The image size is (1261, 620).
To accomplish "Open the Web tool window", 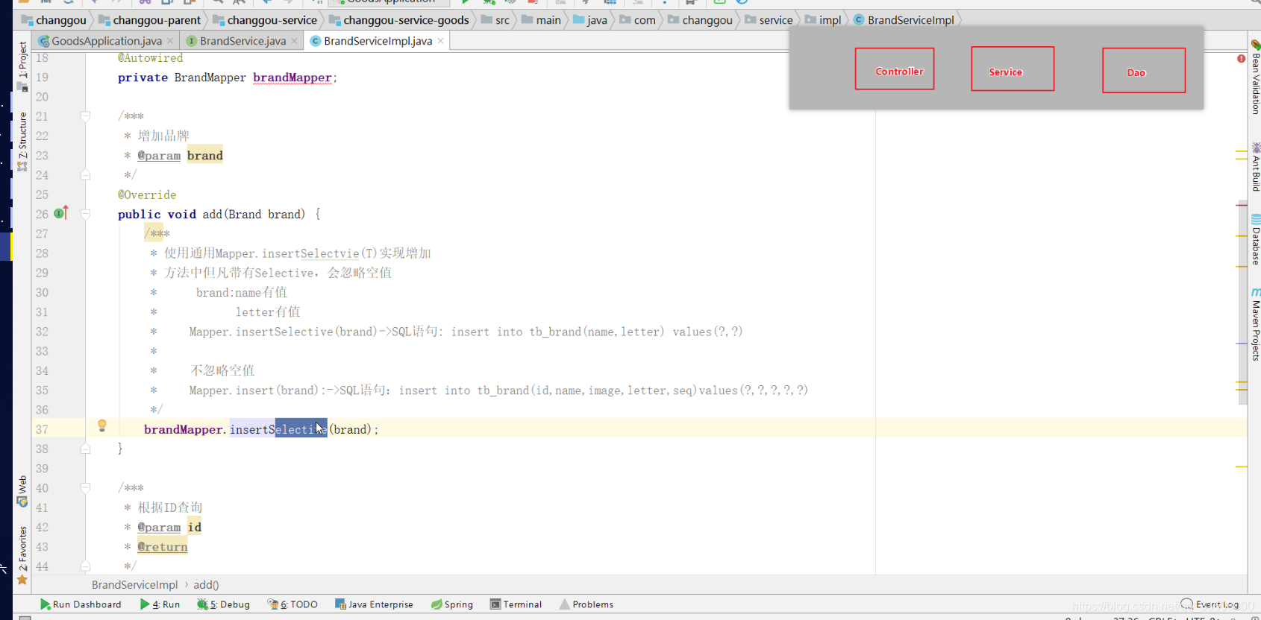I will (22, 491).
